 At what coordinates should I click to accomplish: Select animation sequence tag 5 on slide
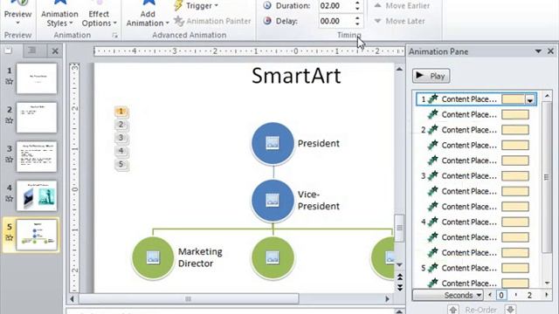point(121,164)
